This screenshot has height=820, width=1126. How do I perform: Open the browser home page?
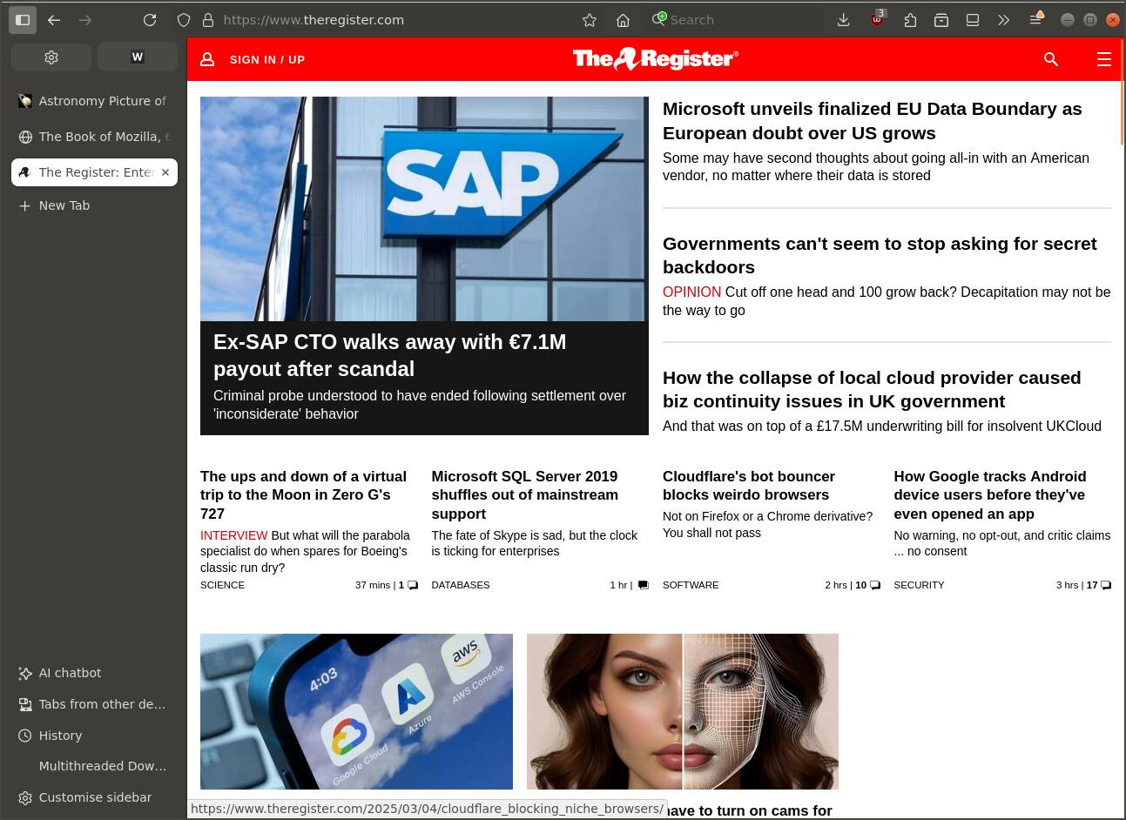click(x=623, y=19)
